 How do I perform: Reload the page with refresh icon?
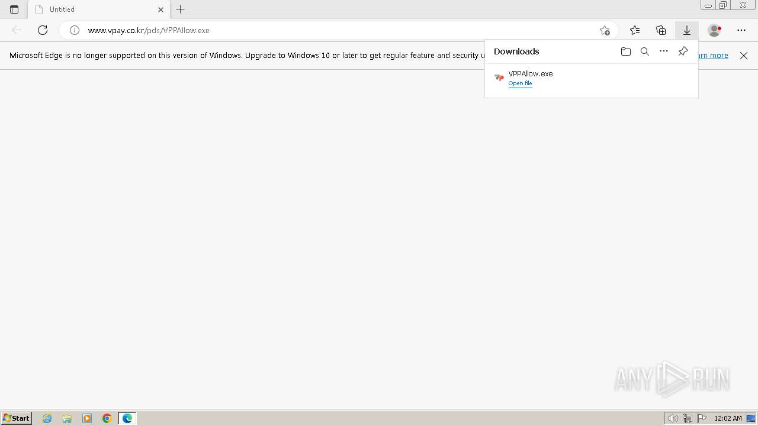(x=43, y=30)
